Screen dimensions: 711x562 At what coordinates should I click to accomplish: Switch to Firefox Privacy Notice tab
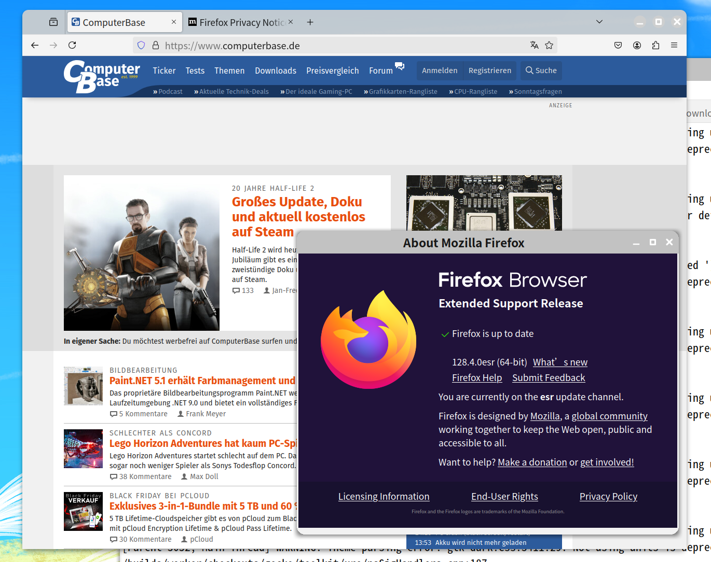[241, 22]
